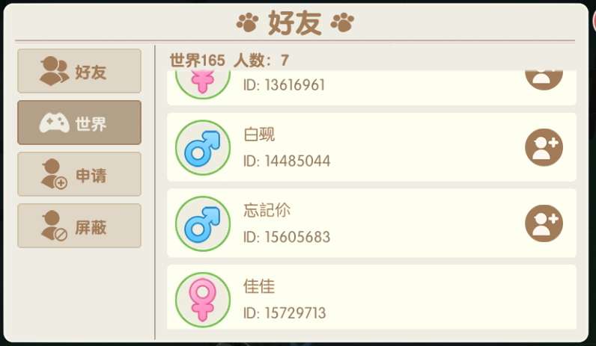
Task: Open the 屏蔽 blocked list tab
Action: tap(79, 226)
